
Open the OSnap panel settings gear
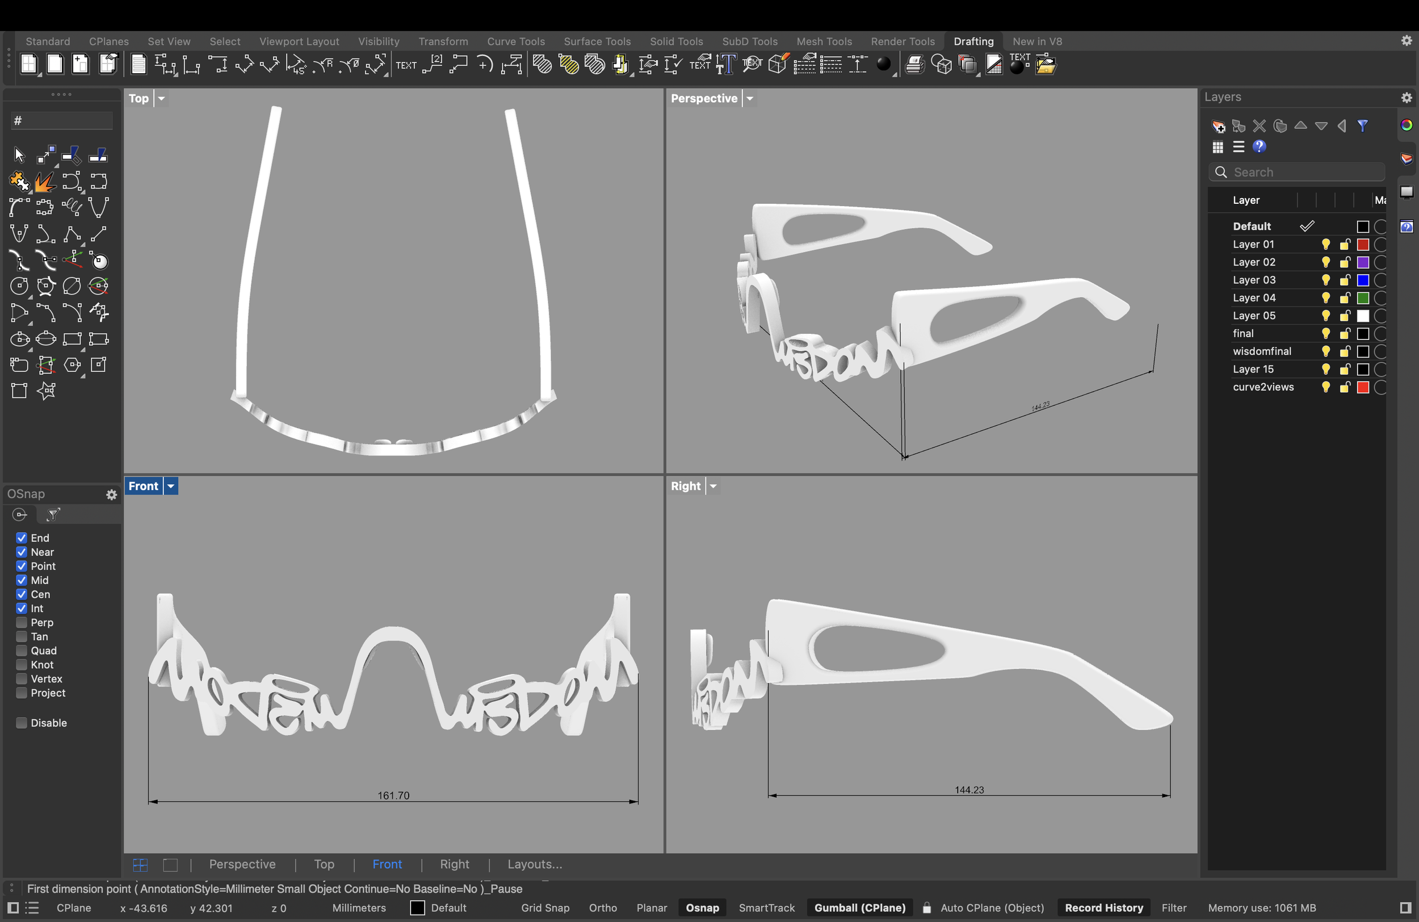(111, 494)
